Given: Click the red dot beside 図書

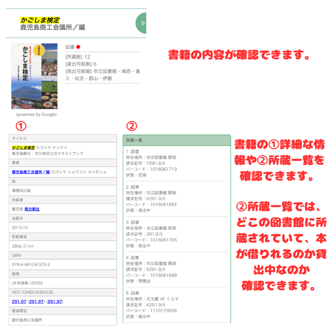Looking at the screenshot, I should click(78, 47).
